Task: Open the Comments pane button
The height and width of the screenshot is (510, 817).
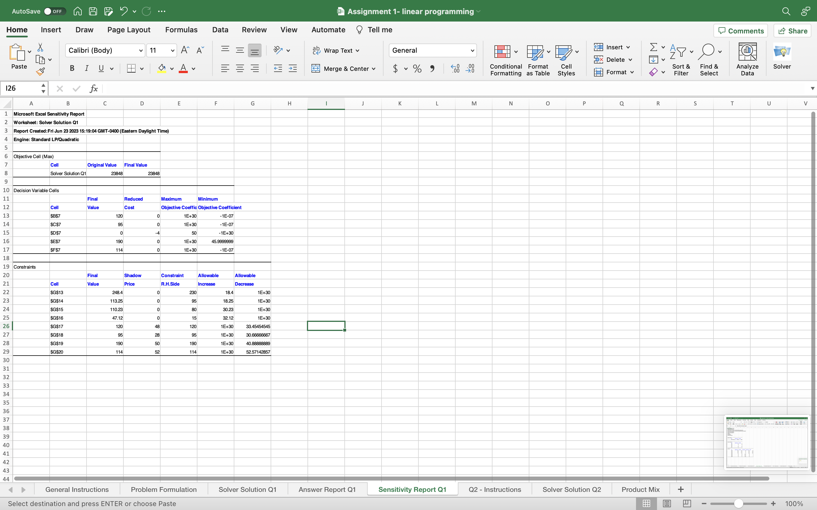Action: (x=741, y=31)
